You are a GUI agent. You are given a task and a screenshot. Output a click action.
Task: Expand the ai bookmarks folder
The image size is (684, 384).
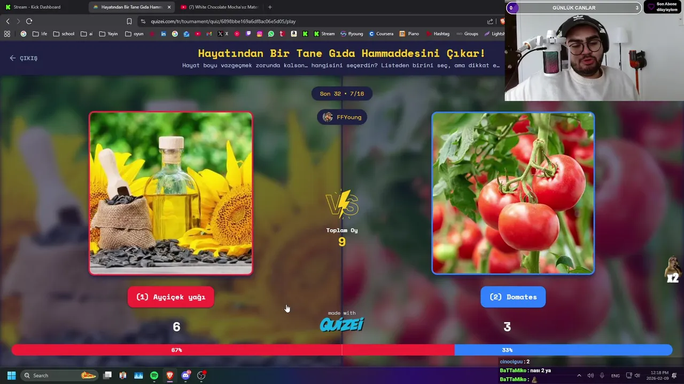(x=87, y=34)
